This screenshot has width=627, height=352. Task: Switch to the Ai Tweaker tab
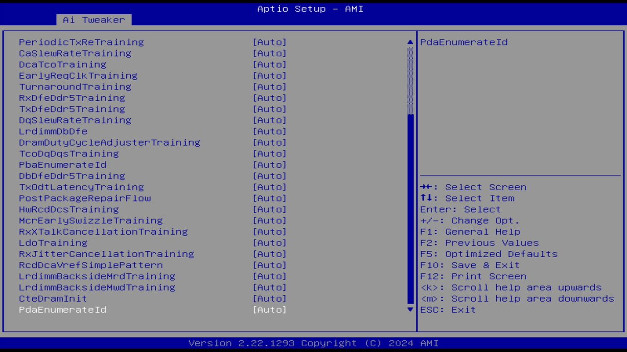[x=94, y=20]
